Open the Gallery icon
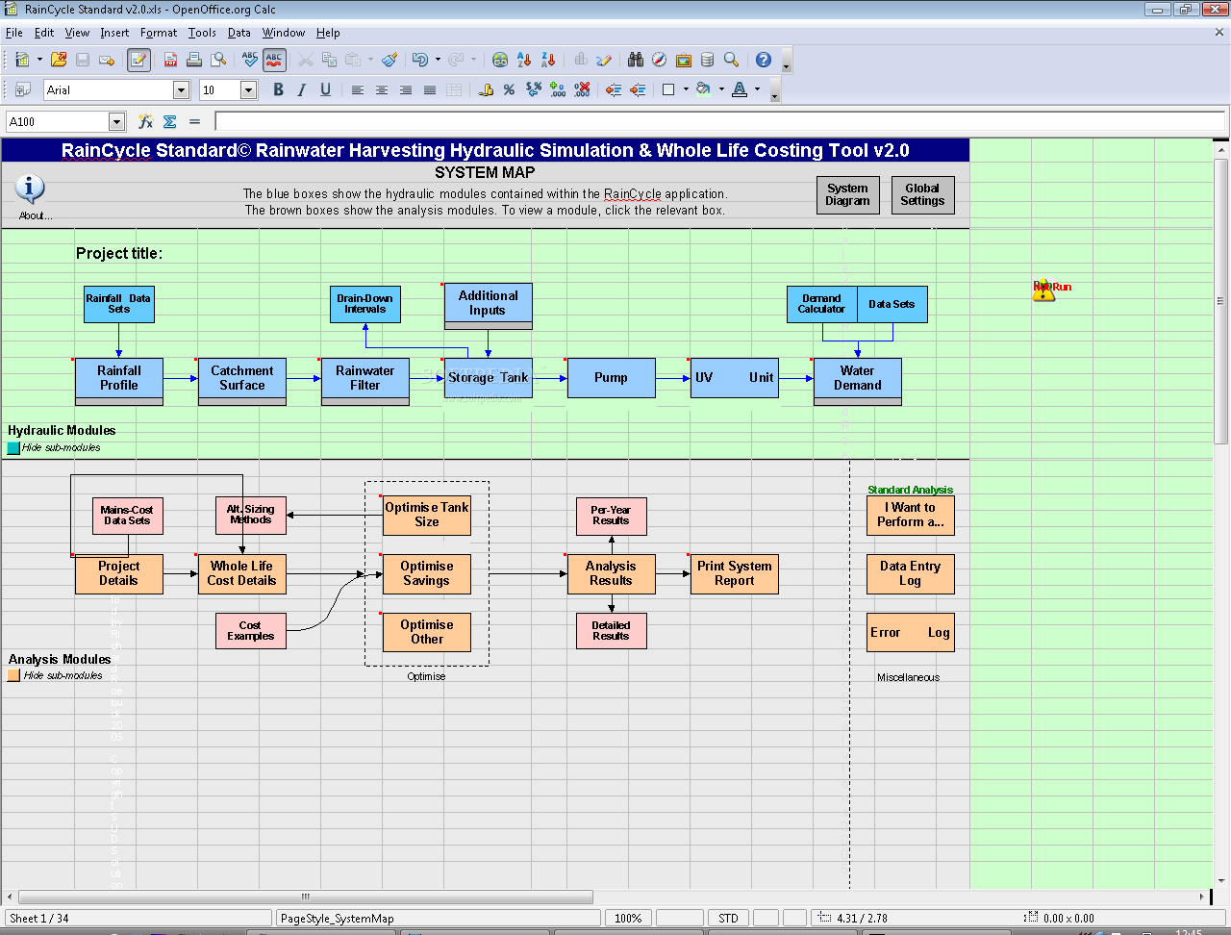The height and width of the screenshot is (935, 1231). [x=684, y=60]
